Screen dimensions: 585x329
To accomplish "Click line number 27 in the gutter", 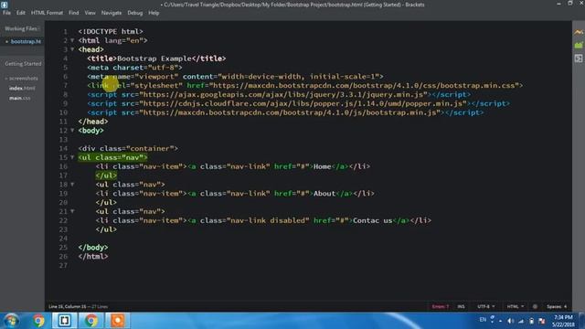I will [63, 265].
